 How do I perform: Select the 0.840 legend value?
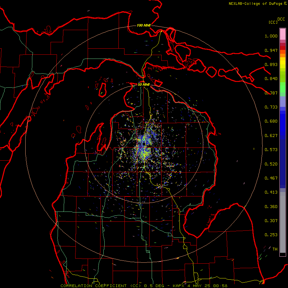271,79
